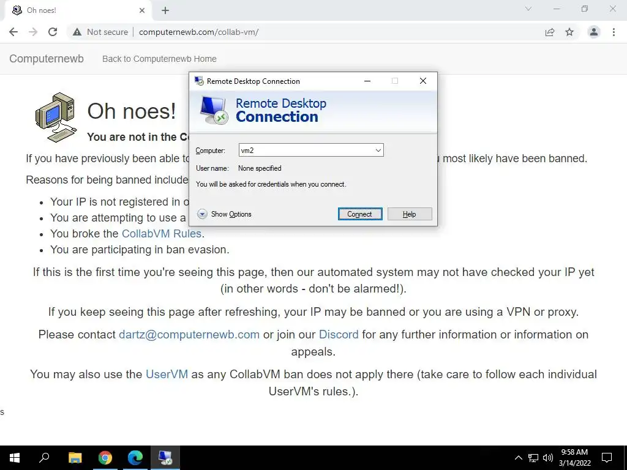This screenshot has height=470, width=627.
Task: Open the UserVM link
Action: click(167, 374)
